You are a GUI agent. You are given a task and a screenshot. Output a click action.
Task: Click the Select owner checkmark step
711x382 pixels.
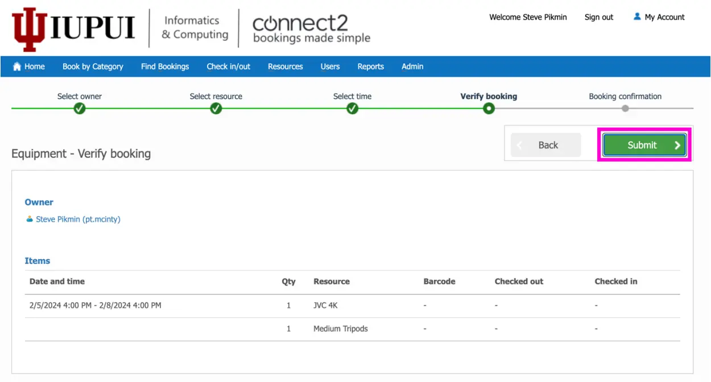click(80, 109)
